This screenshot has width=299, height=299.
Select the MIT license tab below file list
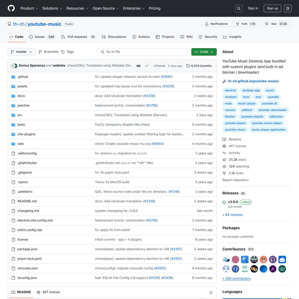click(x=48, y=292)
